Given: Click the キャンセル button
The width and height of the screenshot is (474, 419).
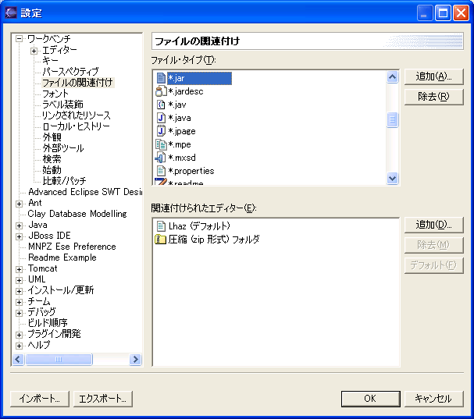Looking at the screenshot, I should tap(434, 399).
